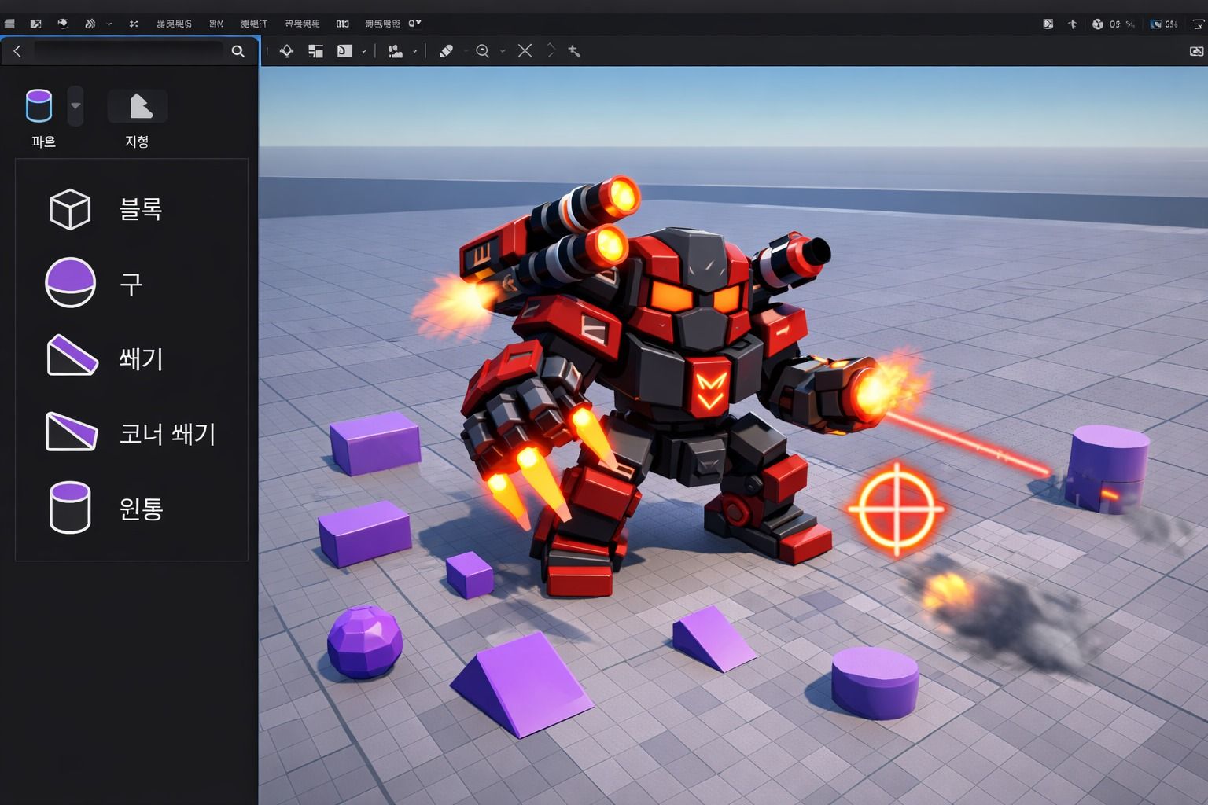The image size is (1208, 805).
Task: Open the dropdown next to the zoom magnifier
Action: [x=503, y=51]
